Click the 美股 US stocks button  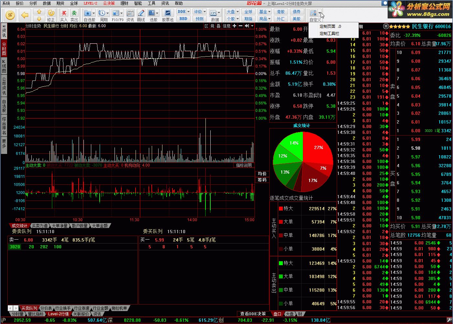coord(296,19)
